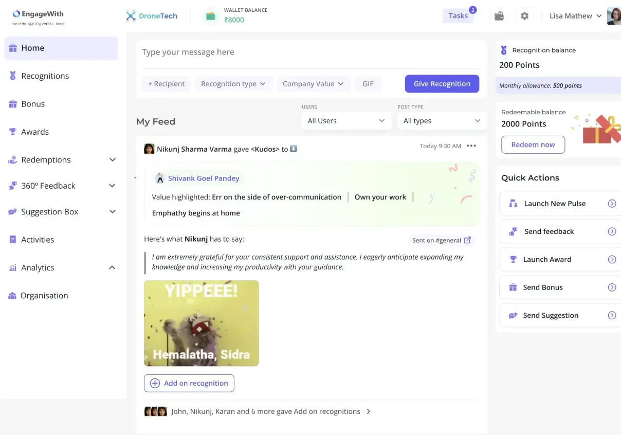Click the Home gift icon in sidebar
The width and height of the screenshot is (621, 435).
click(x=13, y=48)
